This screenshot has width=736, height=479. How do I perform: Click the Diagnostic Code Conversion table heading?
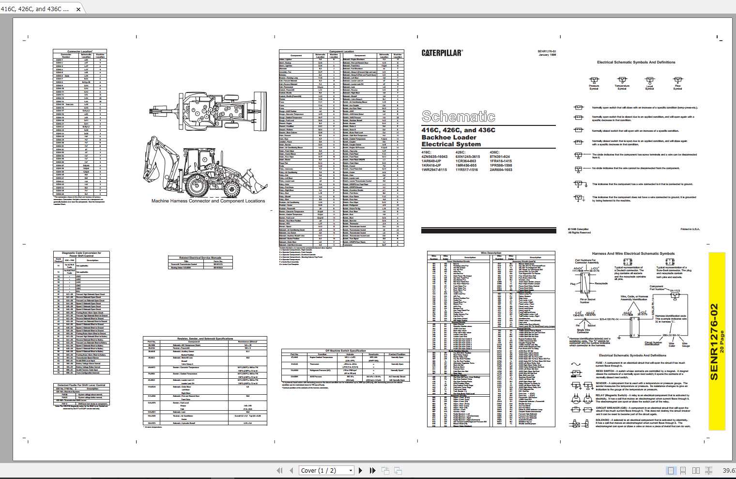point(82,254)
